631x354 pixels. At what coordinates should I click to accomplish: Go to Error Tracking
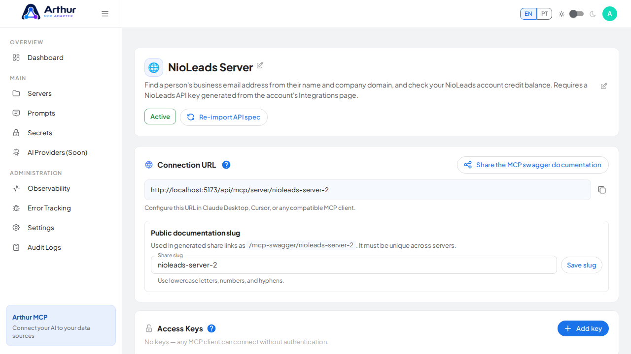(61, 208)
